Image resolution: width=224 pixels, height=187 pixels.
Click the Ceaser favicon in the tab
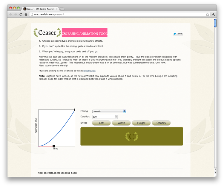pyautogui.click(x=25, y=9)
